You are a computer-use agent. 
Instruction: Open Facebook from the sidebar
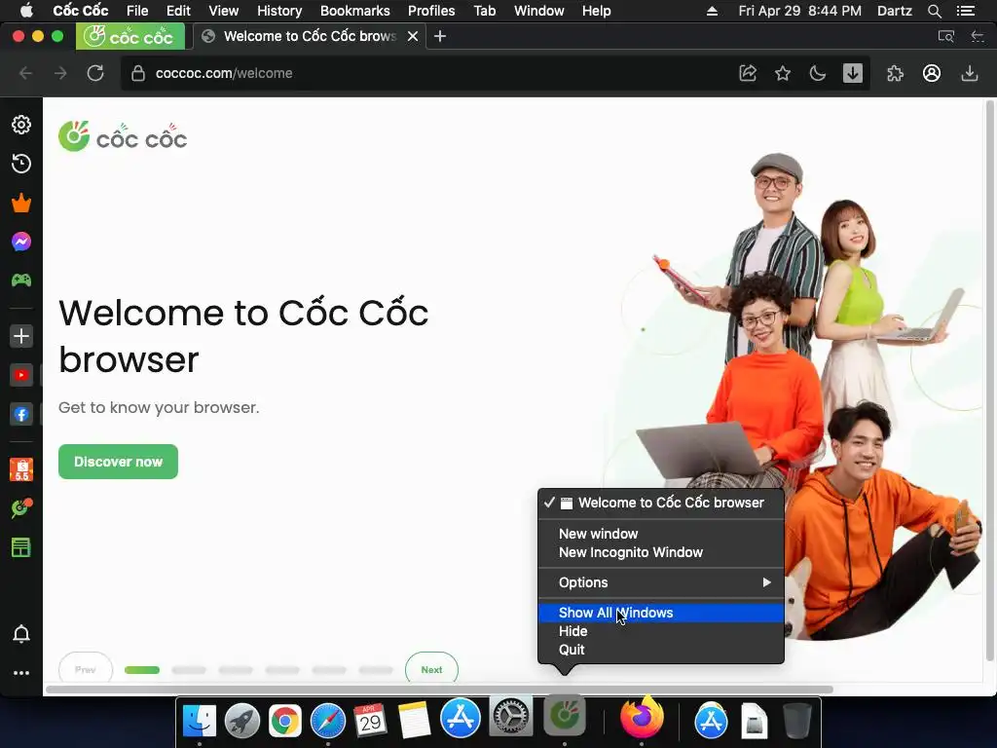point(21,415)
